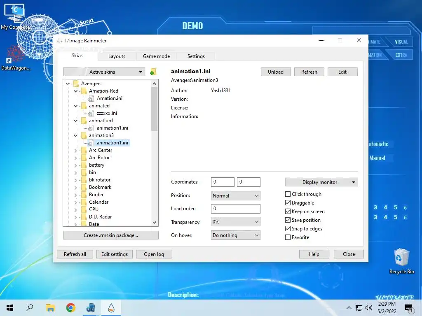Viewport: 422px width, 316px height.
Task: Open the Position combo box
Action: [x=235, y=195]
